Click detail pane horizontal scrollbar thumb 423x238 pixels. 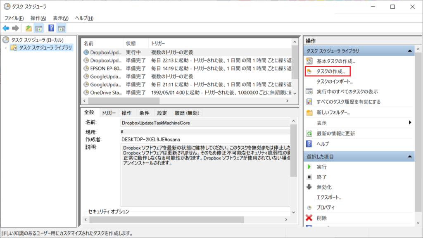pyautogui.click(x=167, y=220)
